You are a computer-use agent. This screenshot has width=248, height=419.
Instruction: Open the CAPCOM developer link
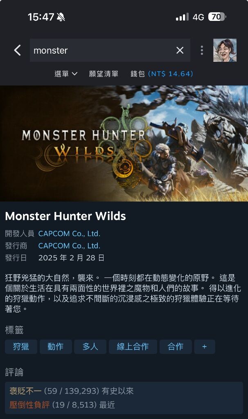pos(69,234)
